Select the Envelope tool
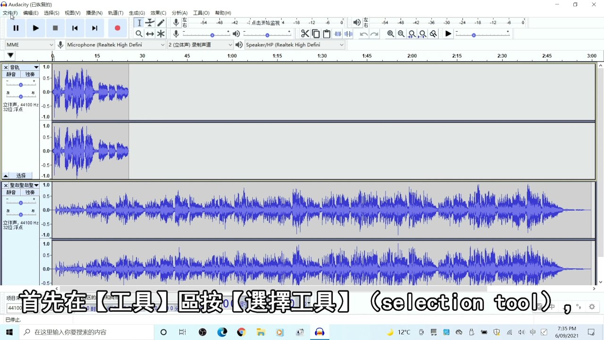Viewport: 604px width, 340px height. point(150,23)
